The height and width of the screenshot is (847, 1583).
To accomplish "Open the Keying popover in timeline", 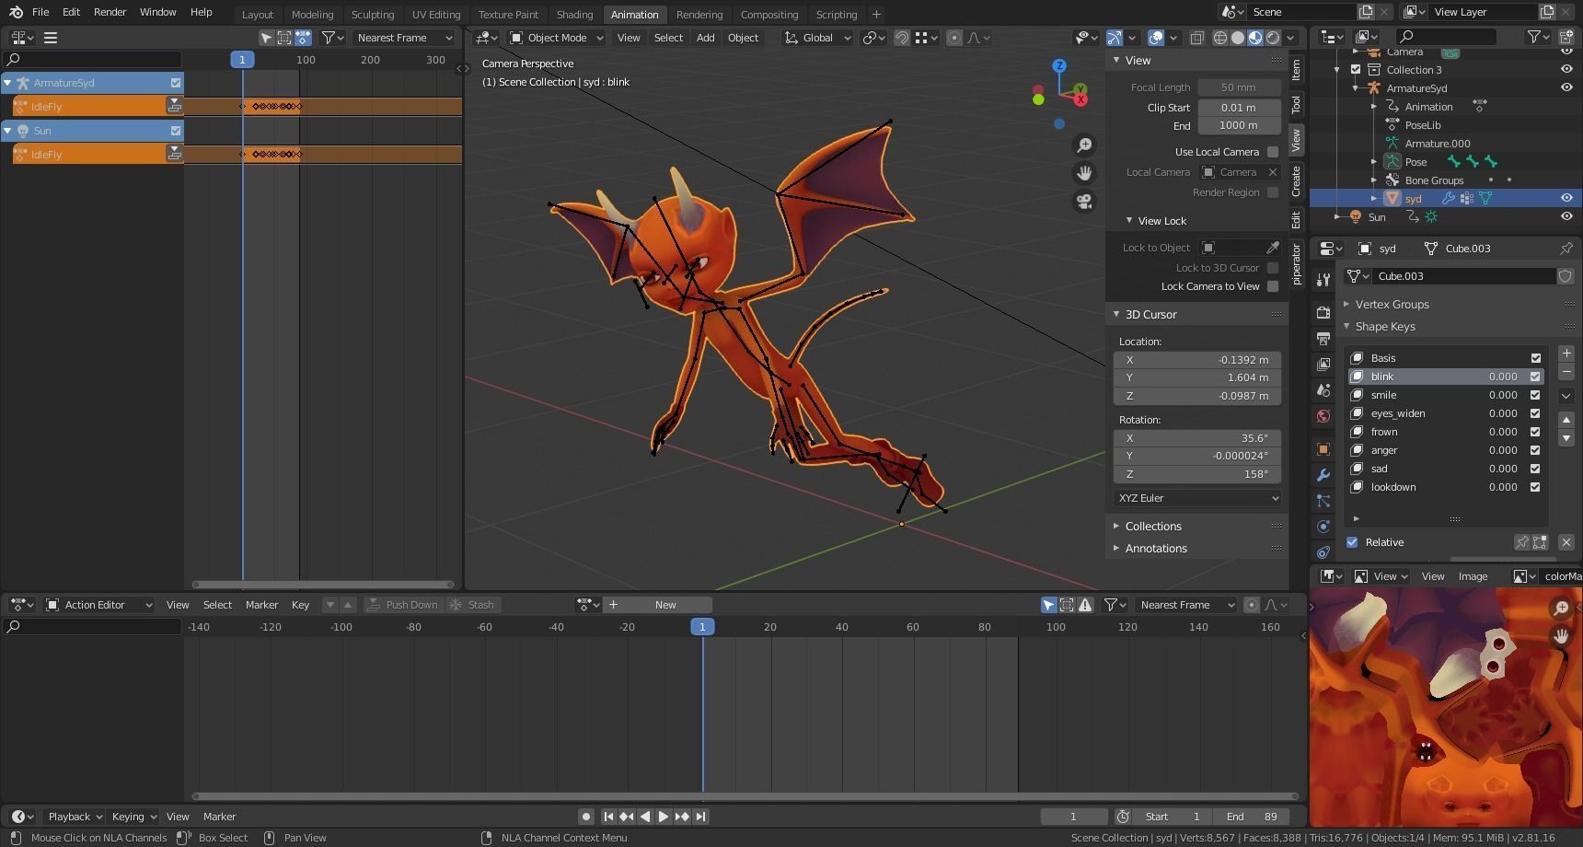I will tap(133, 817).
